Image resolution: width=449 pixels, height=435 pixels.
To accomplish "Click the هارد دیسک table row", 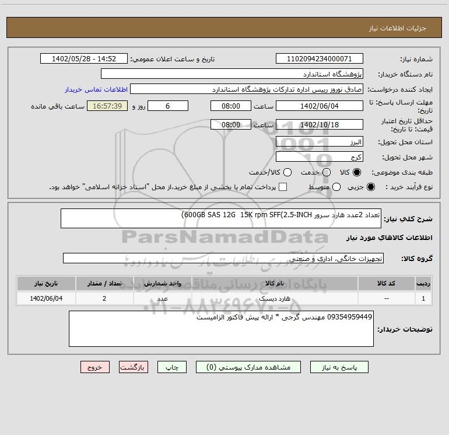I will coord(224,298).
